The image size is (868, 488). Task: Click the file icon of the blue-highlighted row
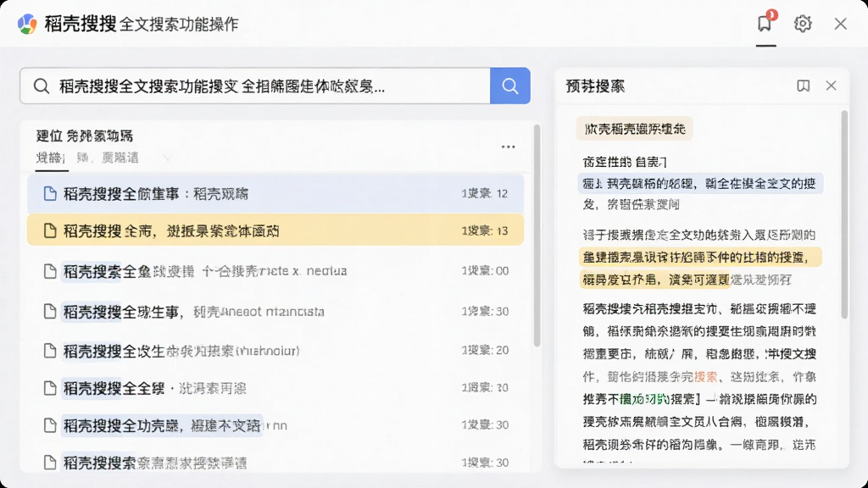50,193
